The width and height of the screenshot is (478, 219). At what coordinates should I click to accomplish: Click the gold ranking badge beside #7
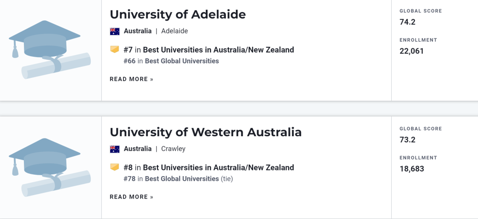tap(115, 50)
